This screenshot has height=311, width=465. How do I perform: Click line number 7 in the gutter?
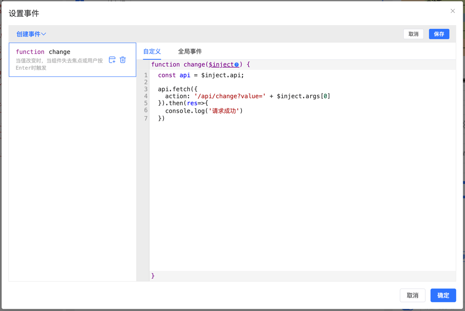[x=146, y=119]
